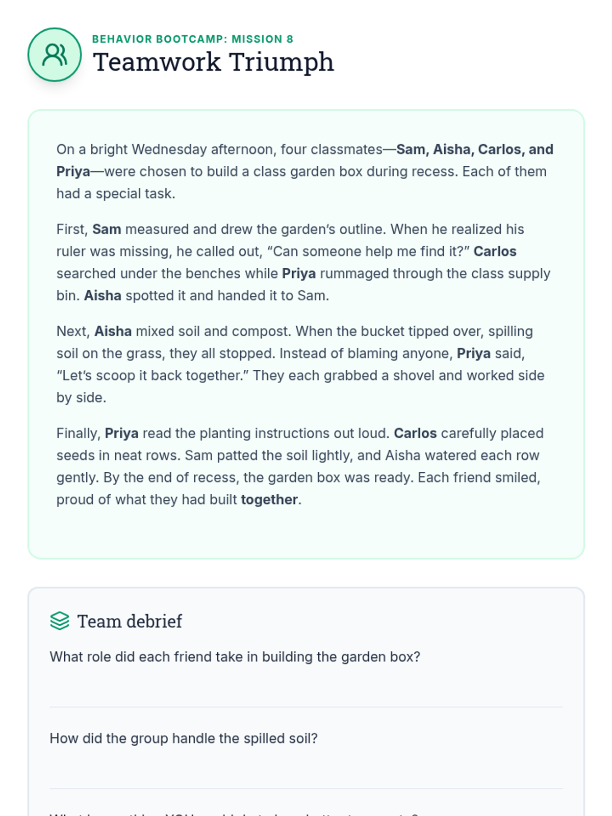612x816 pixels.
Task: Click the Teamwork Triumph title
Action: [213, 62]
